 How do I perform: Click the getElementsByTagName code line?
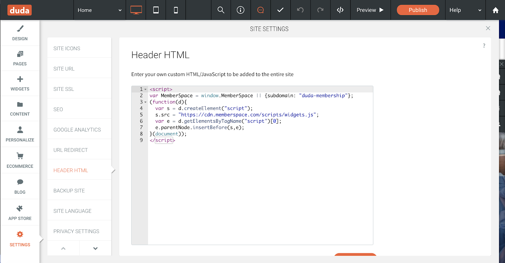tap(218, 121)
